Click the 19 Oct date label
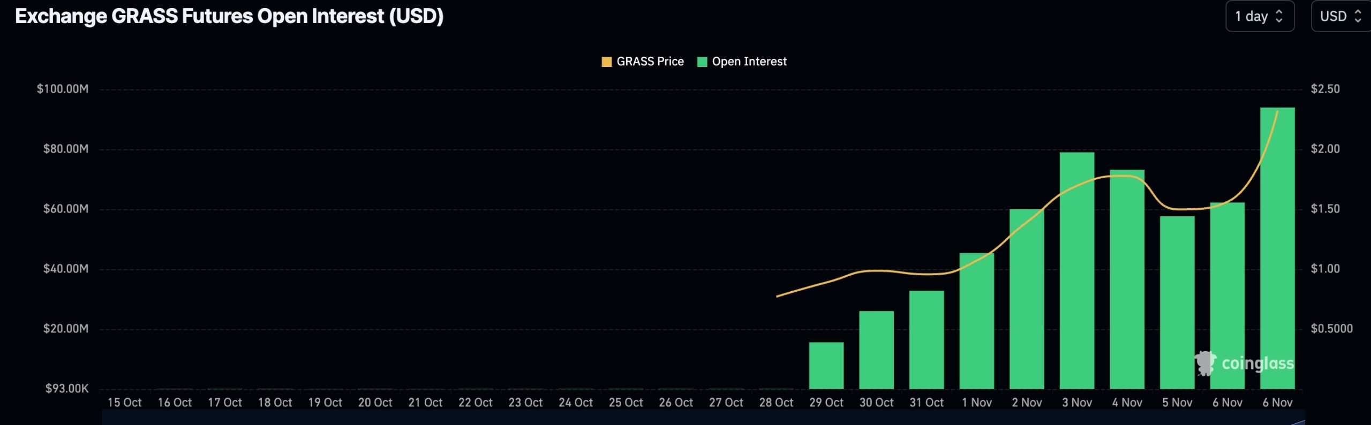 [325, 403]
